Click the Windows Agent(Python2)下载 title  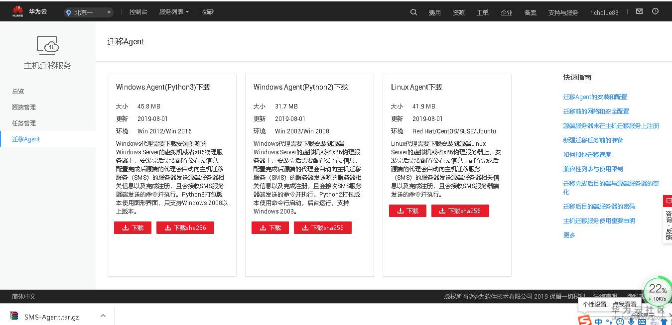pyautogui.click(x=301, y=87)
